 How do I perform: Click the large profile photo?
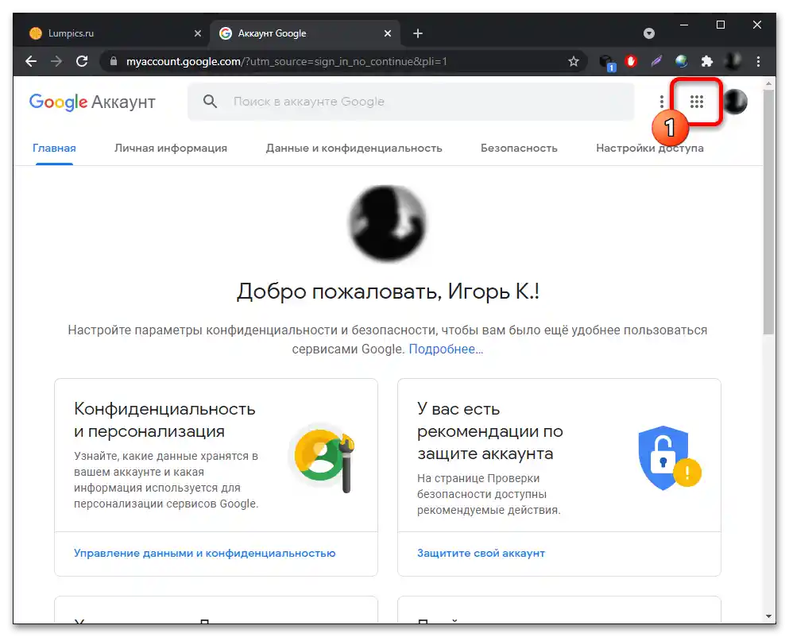[x=388, y=223]
